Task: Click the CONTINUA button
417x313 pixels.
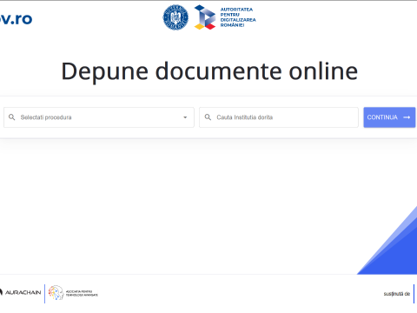Action: click(x=389, y=117)
